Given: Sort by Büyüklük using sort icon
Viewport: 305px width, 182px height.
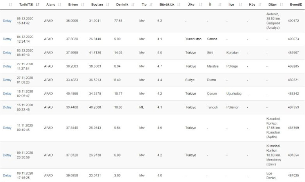Looking at the screenshot, I should point(179,4).
